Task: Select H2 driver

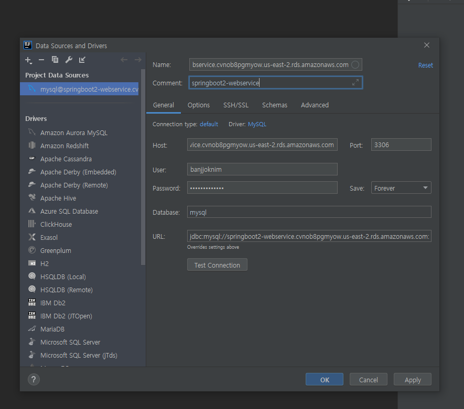Action: tap(45, 263)
